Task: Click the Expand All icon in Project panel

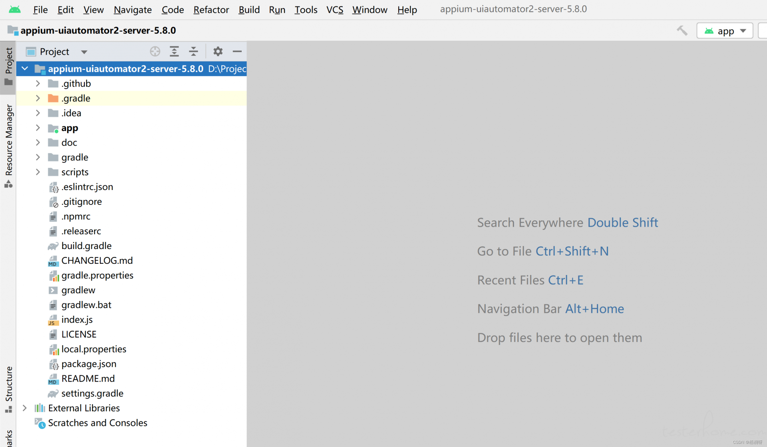Action: click(x=174, y=51)
